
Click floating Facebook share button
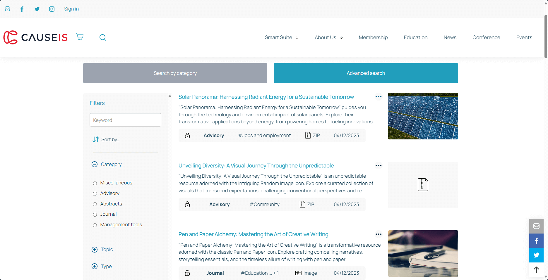click(x=536, y=241)
